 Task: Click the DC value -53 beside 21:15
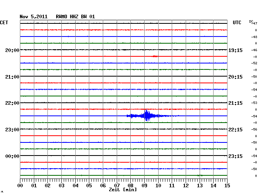(x=254, y=103)
